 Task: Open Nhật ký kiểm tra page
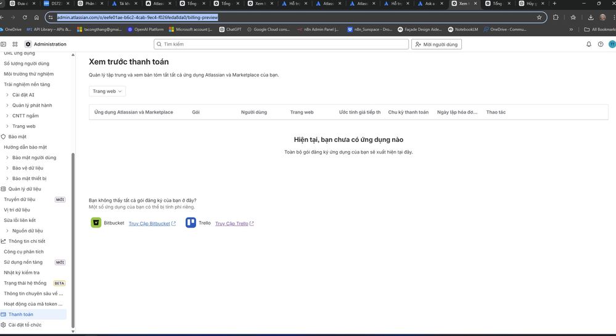[22, 272]
